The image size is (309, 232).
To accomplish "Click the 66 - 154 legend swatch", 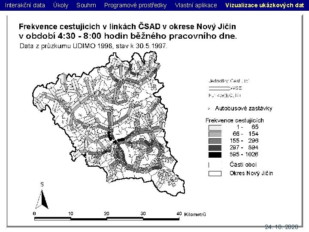I will tap(215, 134).
